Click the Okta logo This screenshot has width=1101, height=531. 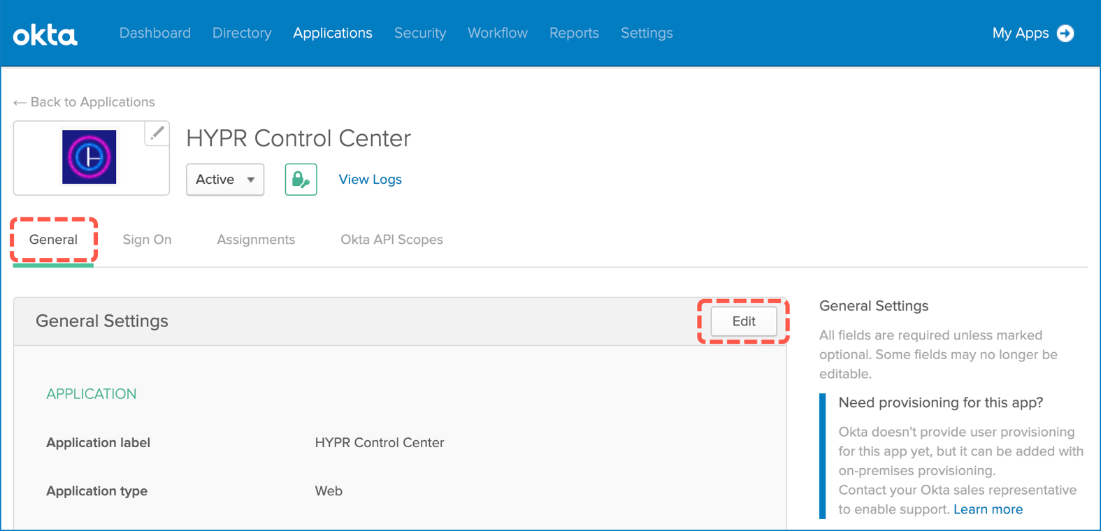point(45,34)
